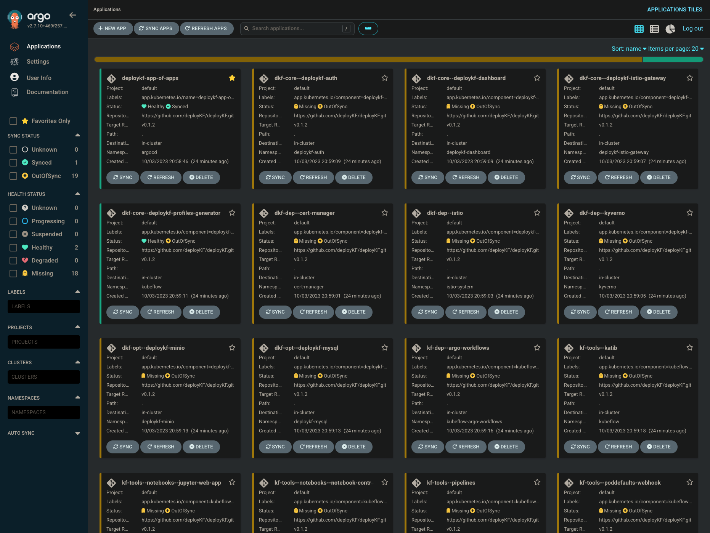Click the git icon on dkf-dep--istio tile
The image size is (710, 533).
(x=416, y=213)
